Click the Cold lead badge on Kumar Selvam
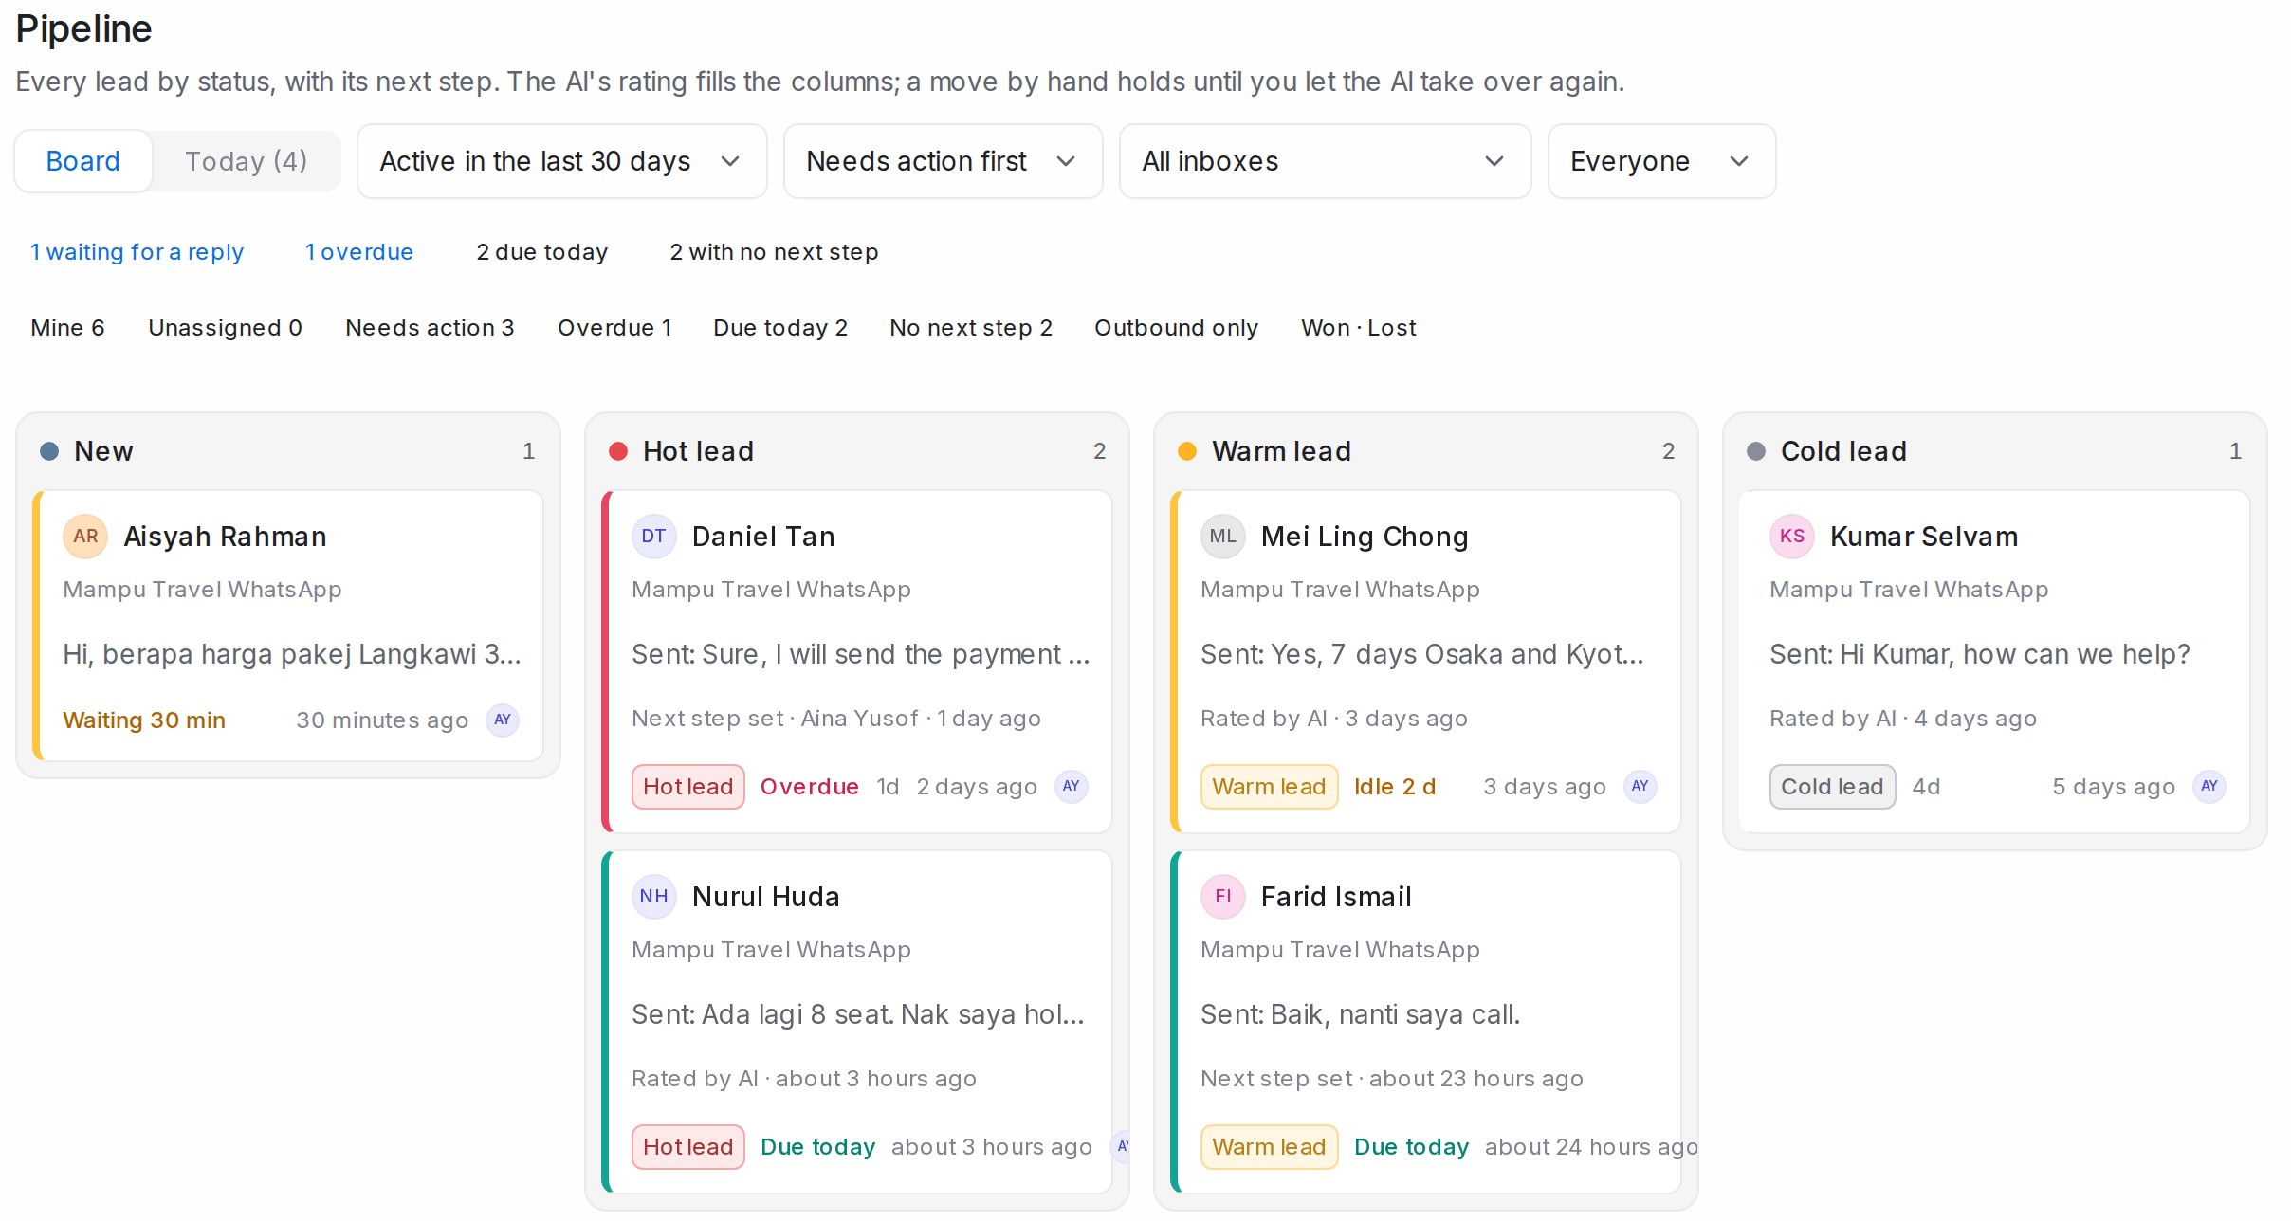This screenshot has width=2291, height=1221. tap(1833, 787)
